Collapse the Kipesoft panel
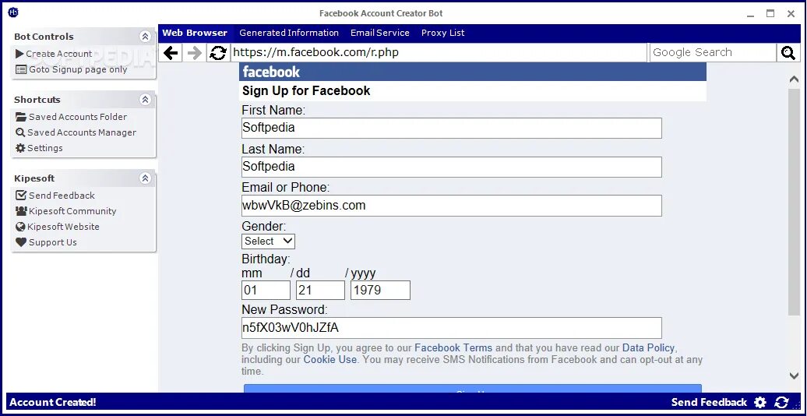This screenshot has height=416, width=807. (145, 178)
